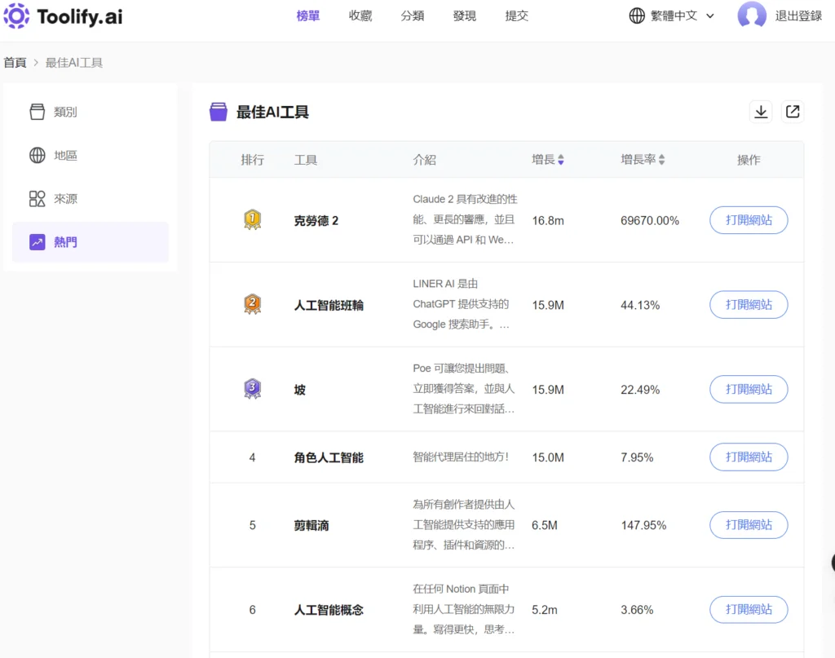The width and height of the screenshot is (835, 658).
Task: Click the 熱門 trending sidebar icon
Action: [38, 242]
